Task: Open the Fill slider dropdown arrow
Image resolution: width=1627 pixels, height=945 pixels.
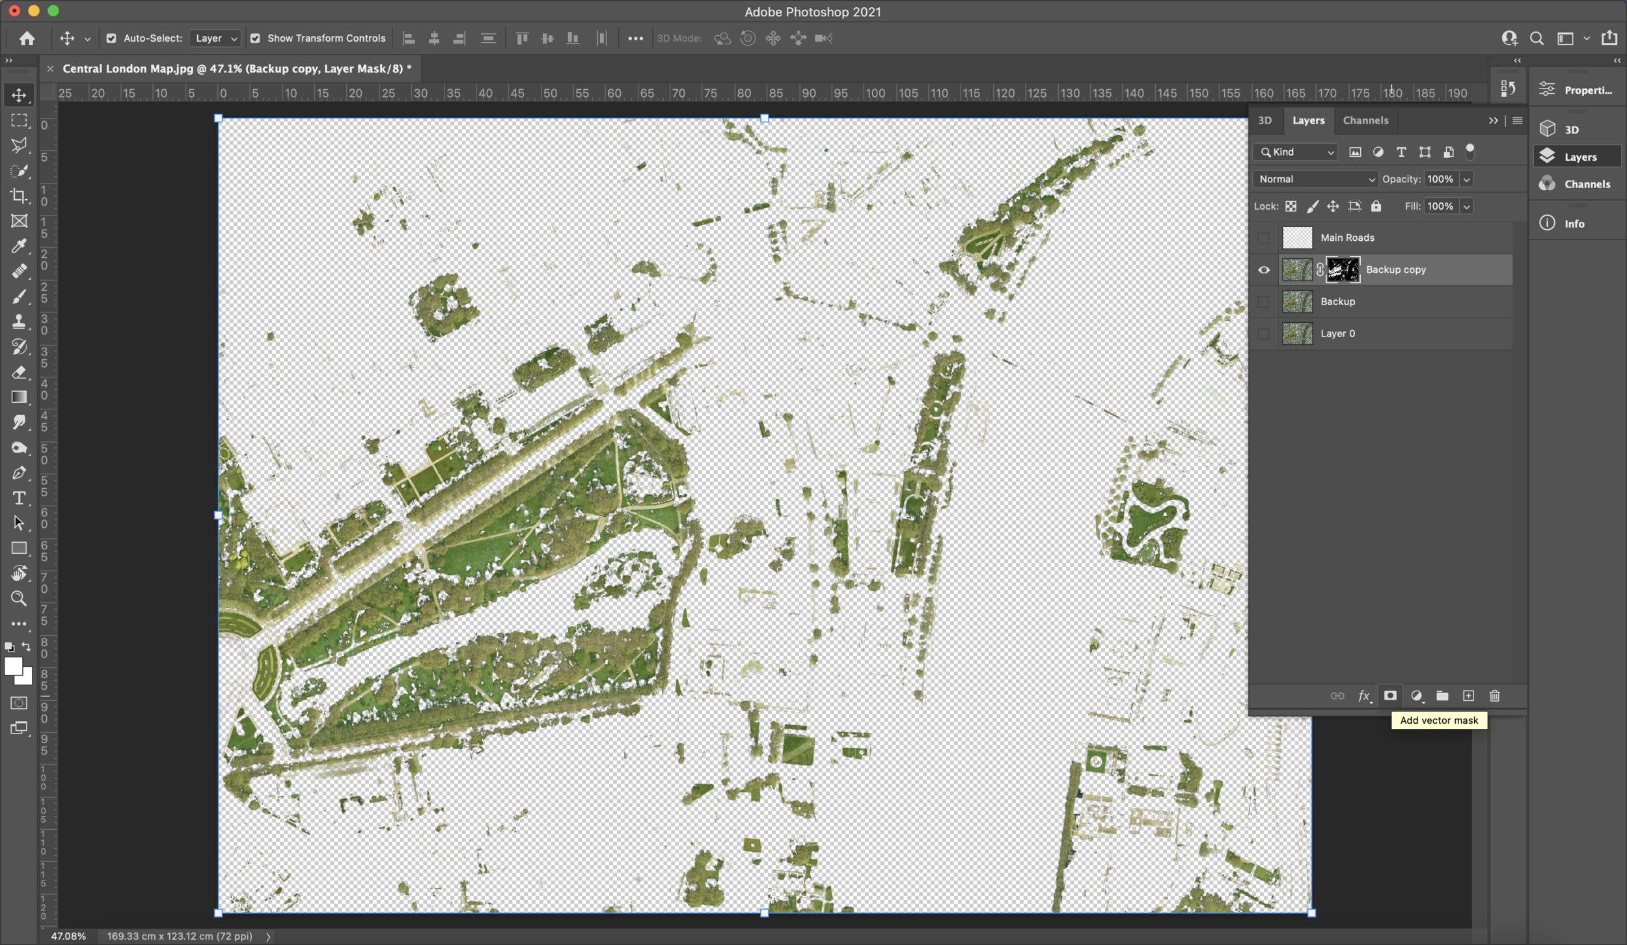Action: pos(1466,206)
